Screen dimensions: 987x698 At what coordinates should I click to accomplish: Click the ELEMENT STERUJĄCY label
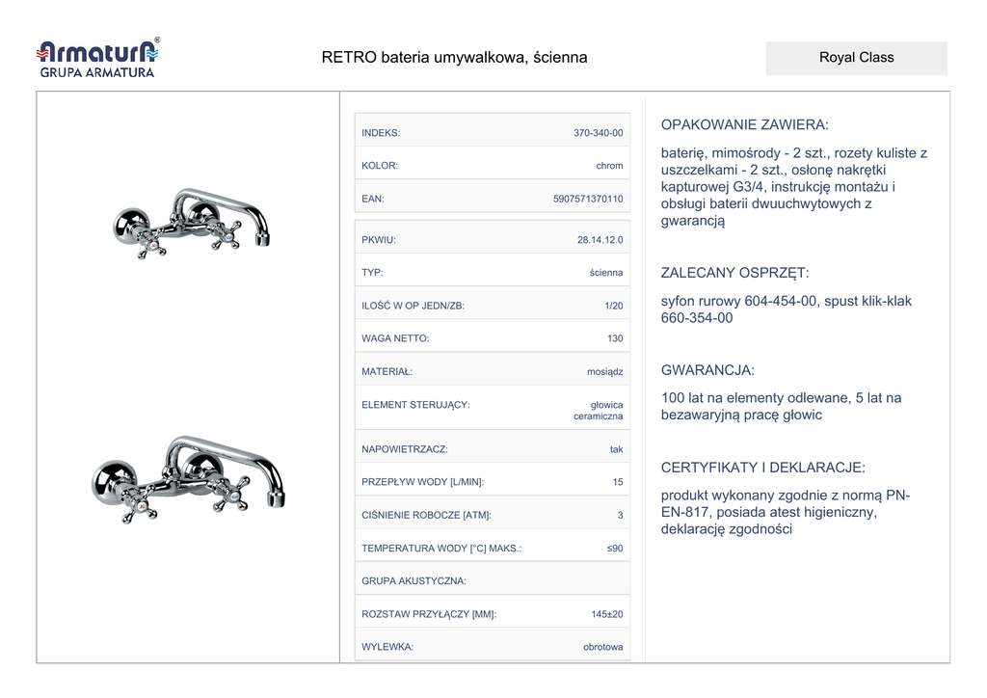click(415, 405)
